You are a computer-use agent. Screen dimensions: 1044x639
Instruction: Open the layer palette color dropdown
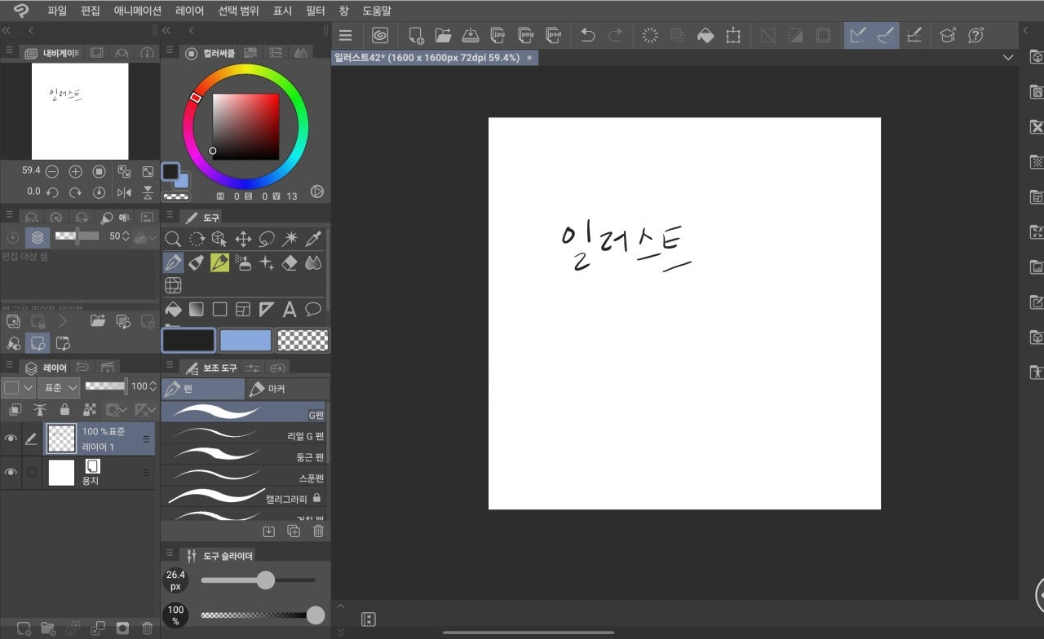19,387
